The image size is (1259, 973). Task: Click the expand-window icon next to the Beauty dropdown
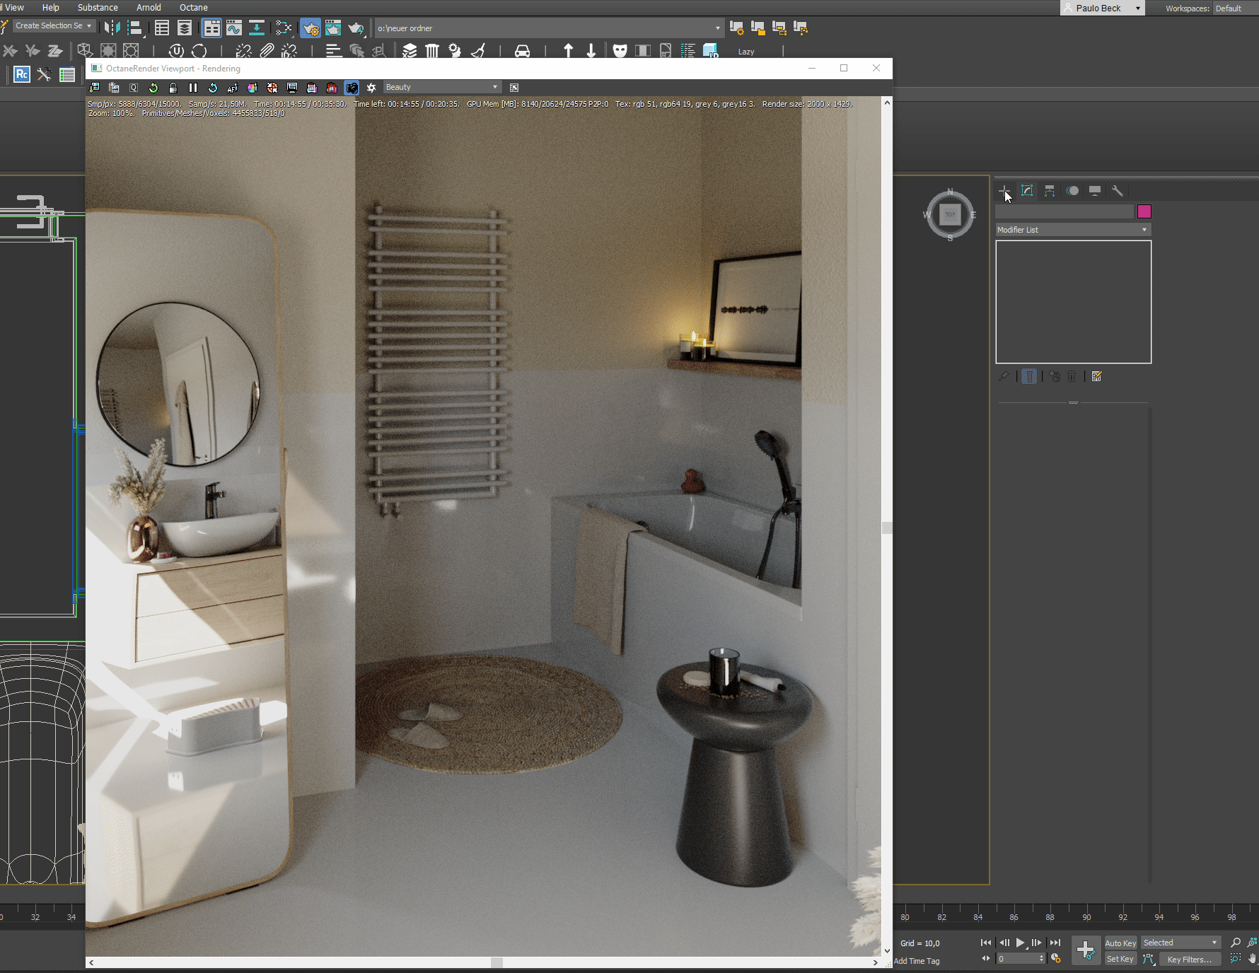coord(514,88)
